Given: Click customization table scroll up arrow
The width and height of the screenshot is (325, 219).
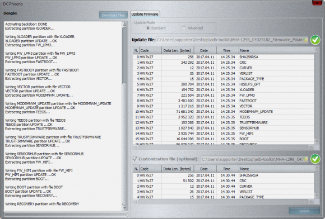Looking at the screenshot, I should (x=317, y=168).
